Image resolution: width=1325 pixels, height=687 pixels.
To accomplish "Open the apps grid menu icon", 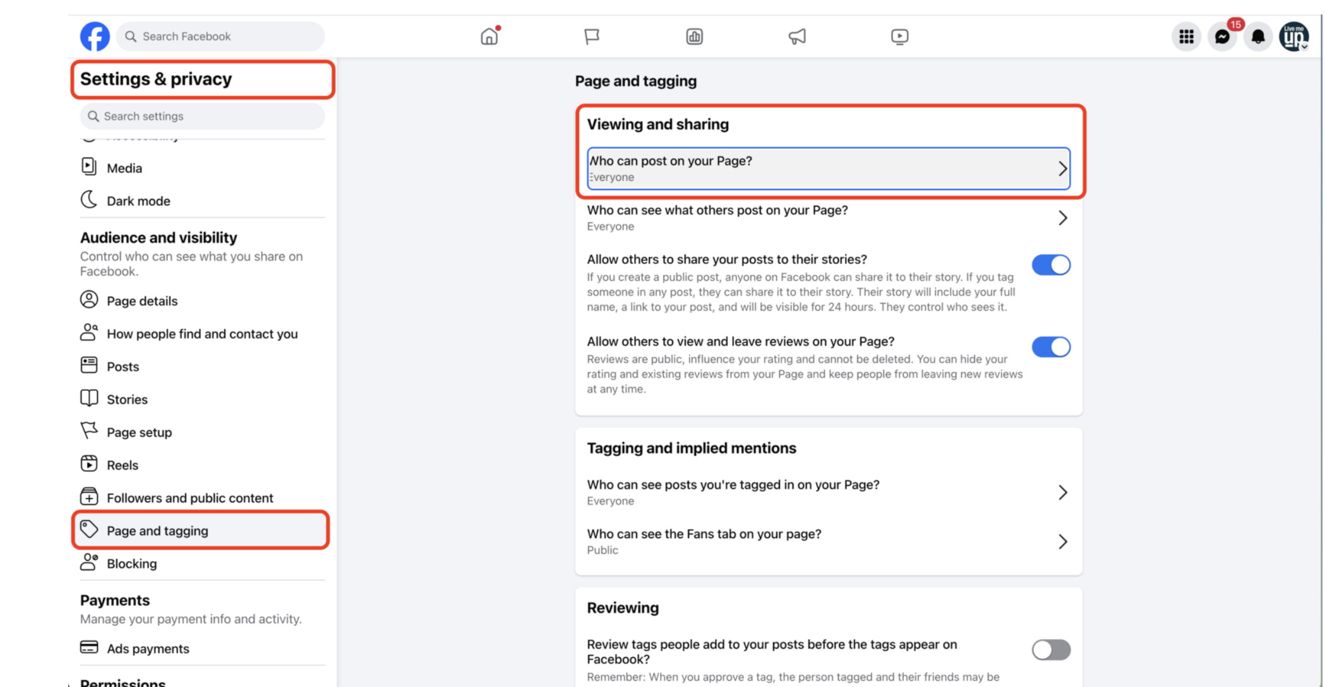I will [x=1186, y=37].
